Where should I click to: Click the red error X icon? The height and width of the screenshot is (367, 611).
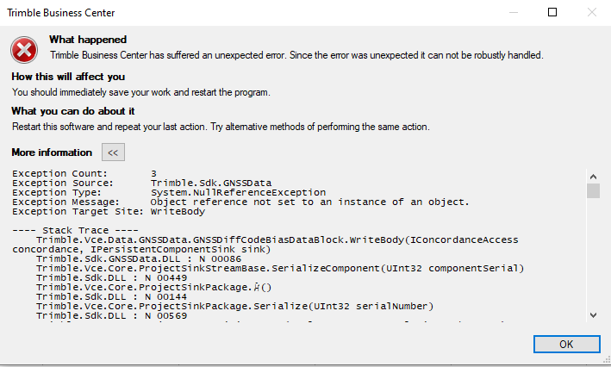(x=26, y=48)
